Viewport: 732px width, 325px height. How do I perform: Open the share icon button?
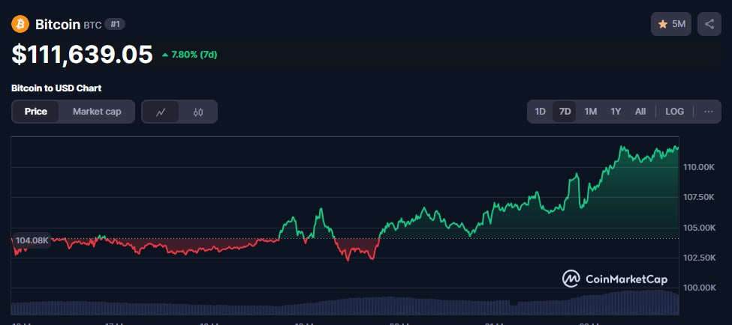tap(709, 24)
